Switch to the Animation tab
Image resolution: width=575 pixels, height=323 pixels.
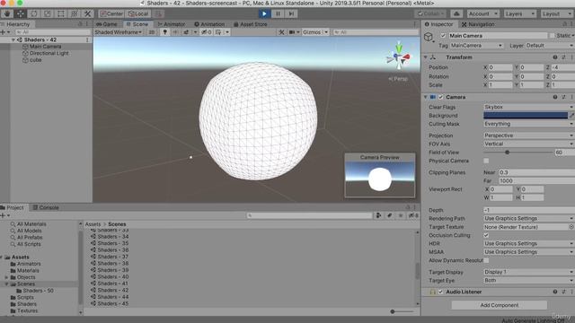(209, 24)
